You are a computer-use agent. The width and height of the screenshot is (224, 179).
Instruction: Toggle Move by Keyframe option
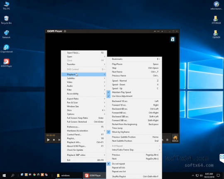coord(134,132)
